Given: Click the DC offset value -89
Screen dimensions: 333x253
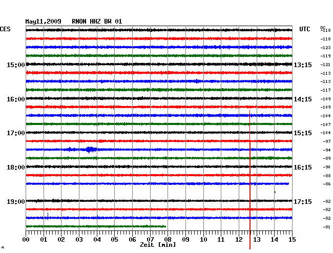Looking at the screenshot, I should click(327, 158).
